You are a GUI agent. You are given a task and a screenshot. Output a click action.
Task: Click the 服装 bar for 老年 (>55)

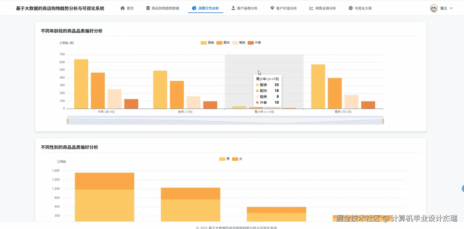160,90
